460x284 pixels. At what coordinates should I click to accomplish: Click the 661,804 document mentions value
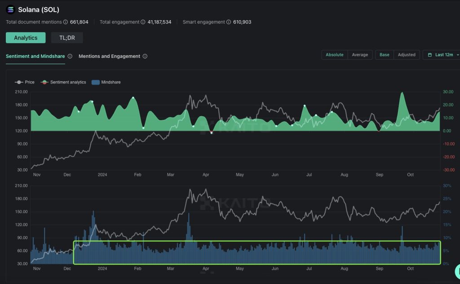tap(79, 22)
